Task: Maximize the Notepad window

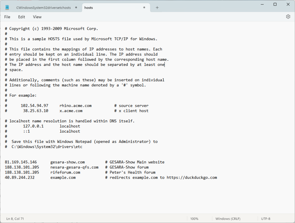Action: (x=275, y=4)
